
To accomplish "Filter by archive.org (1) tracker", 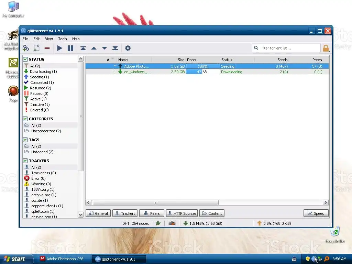I will coord(44,195).
